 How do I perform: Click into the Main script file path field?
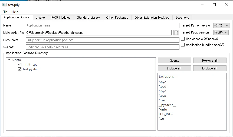coord(99,33)
